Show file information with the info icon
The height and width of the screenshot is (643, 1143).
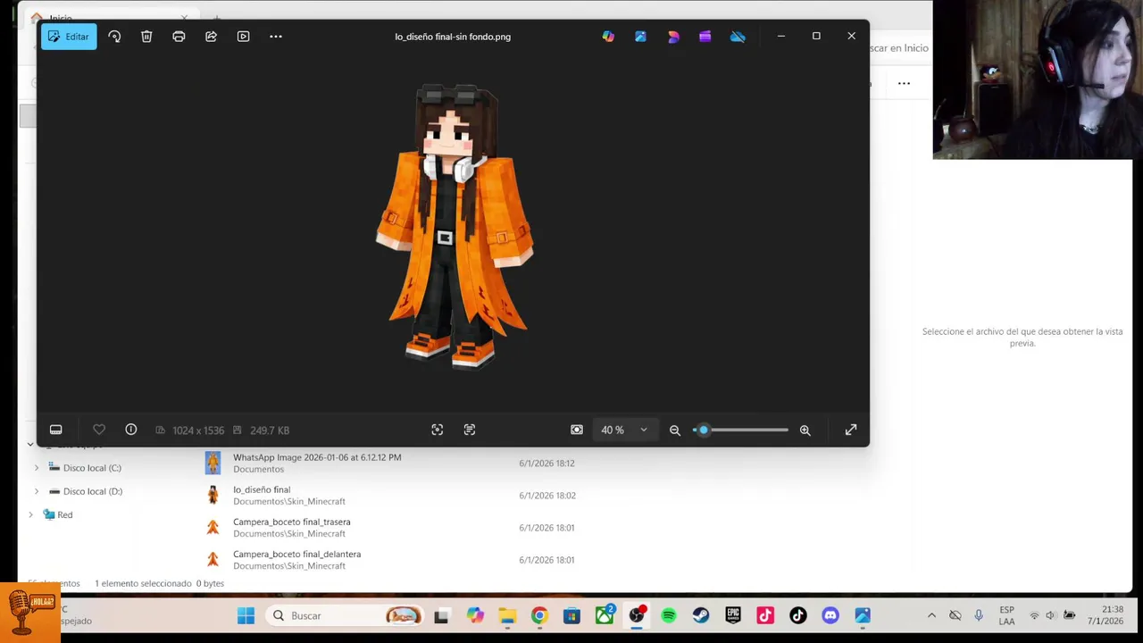(131, 430)
